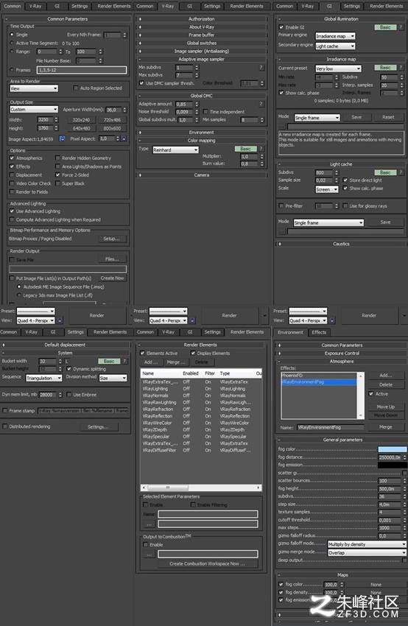Expand the Exposure Control rollout
The width and height of the screenshot is (408, 626).
tap(342, 354)
